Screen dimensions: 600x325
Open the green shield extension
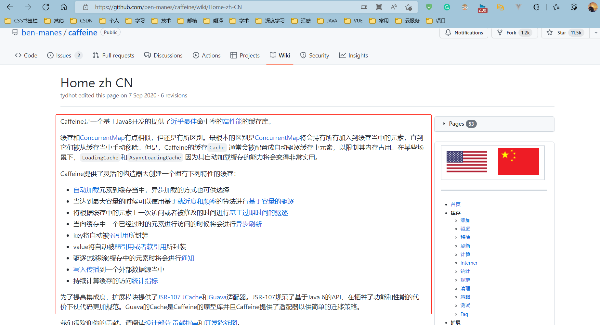click(429, 7)
